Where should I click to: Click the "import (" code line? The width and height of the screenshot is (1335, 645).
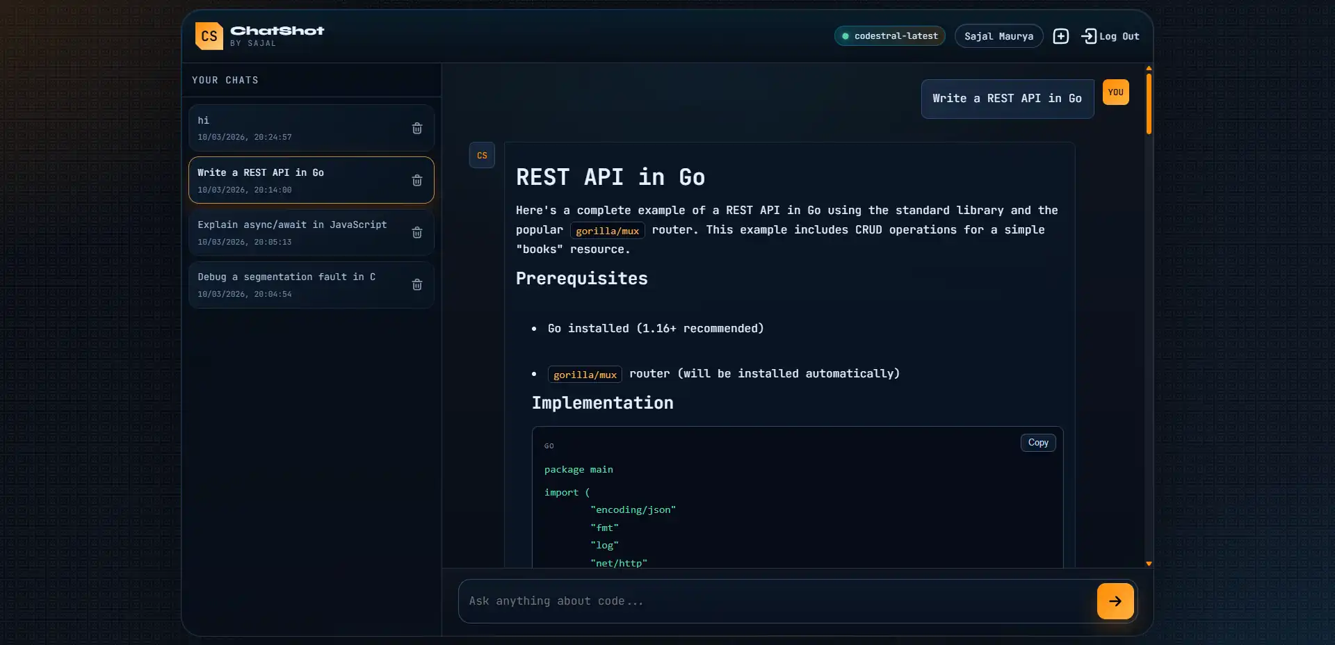click(567, 493)
